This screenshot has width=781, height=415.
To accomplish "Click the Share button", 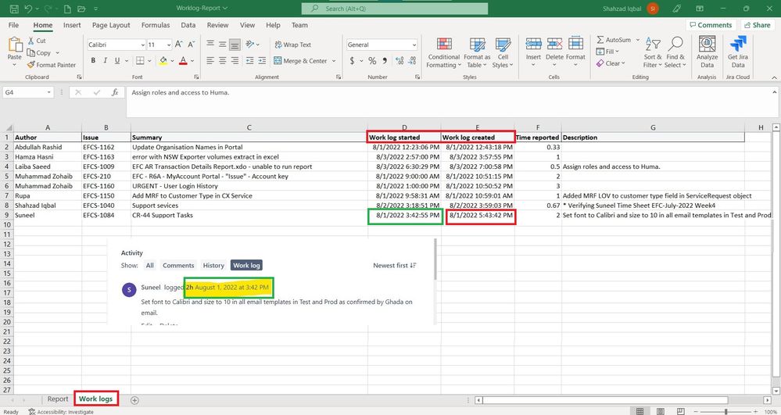I will click(756, 25).
